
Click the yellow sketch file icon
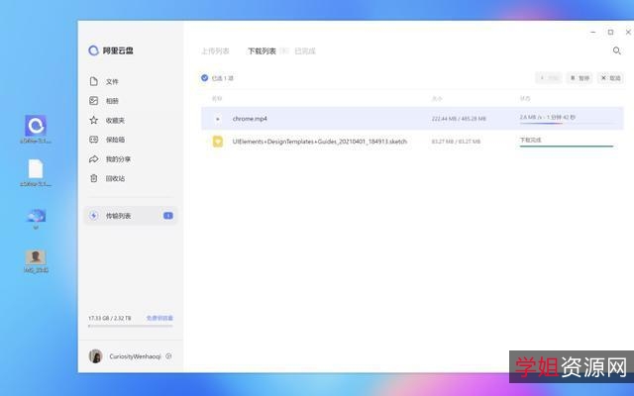point(218,142)
